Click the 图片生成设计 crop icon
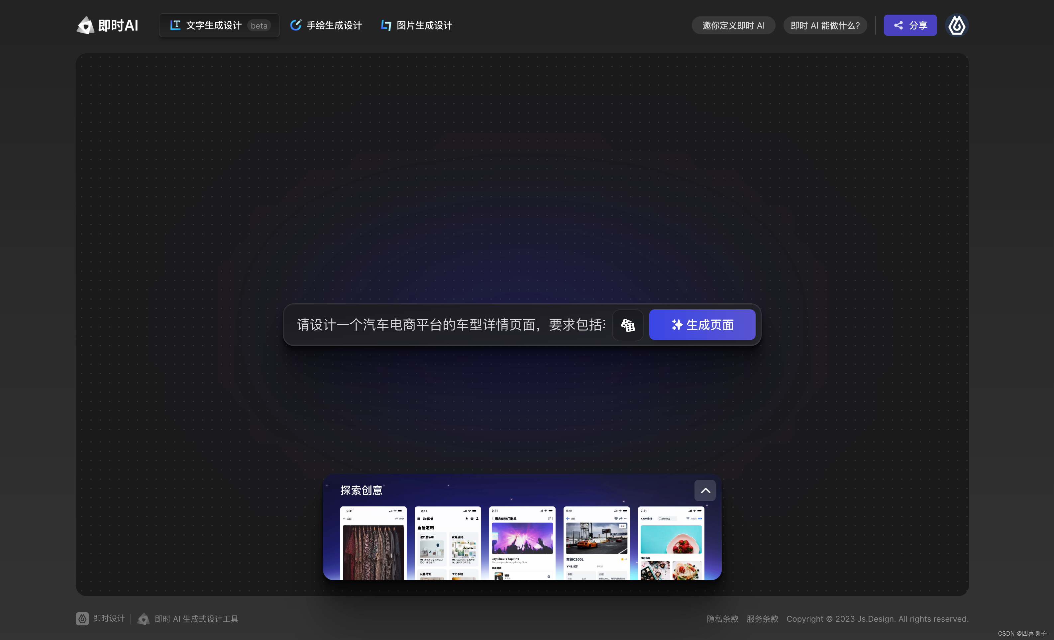1054x640 pixels. [386, 25]
